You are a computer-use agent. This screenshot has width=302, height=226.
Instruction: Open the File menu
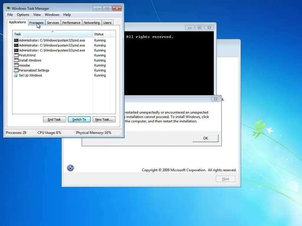coord(10,15)
